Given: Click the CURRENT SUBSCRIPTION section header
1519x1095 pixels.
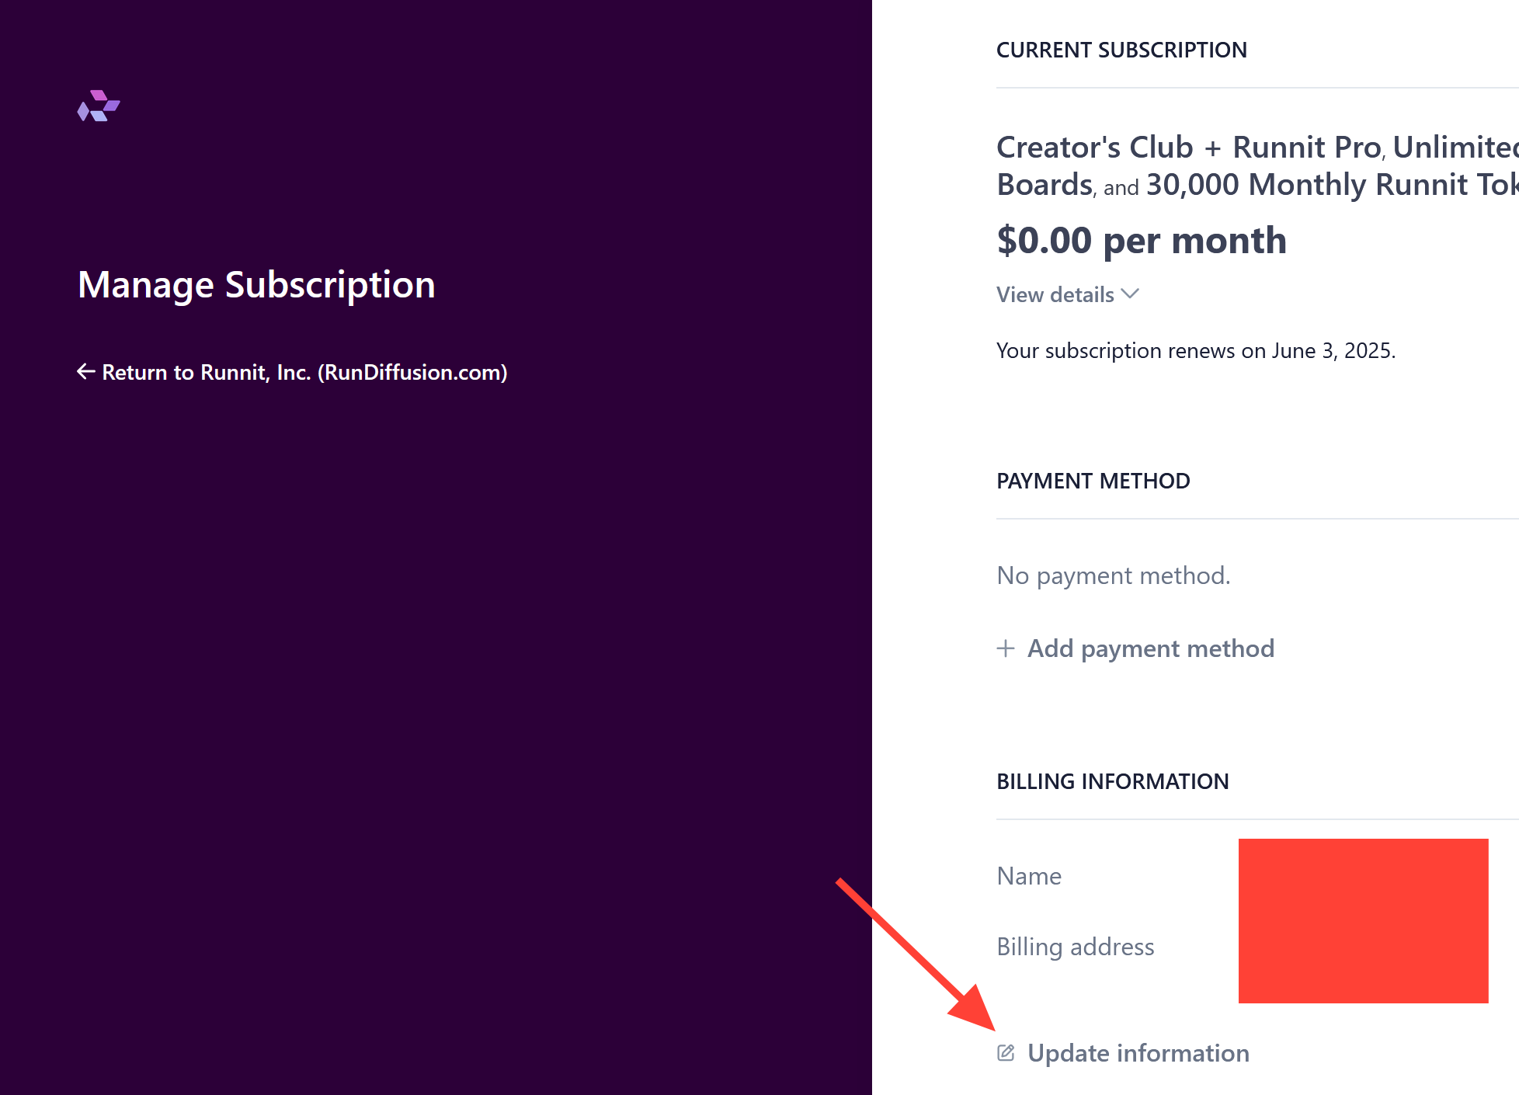Looking at the screenshot, I should [x=1121, y=50].
